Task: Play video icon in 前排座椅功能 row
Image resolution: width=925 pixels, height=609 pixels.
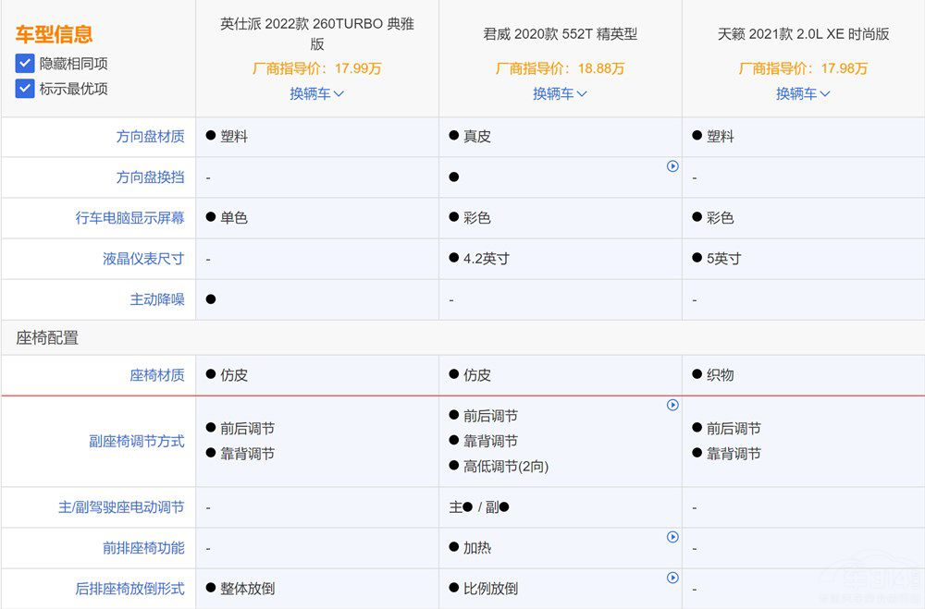Action: pos(672,537)
